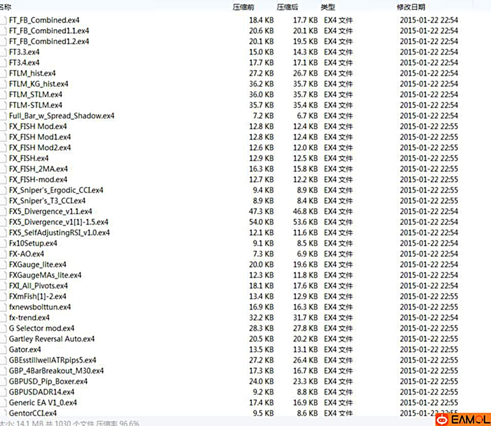Select file FT3.3.ex4
The height and width of the screenshot is (426, 491).
24,52
